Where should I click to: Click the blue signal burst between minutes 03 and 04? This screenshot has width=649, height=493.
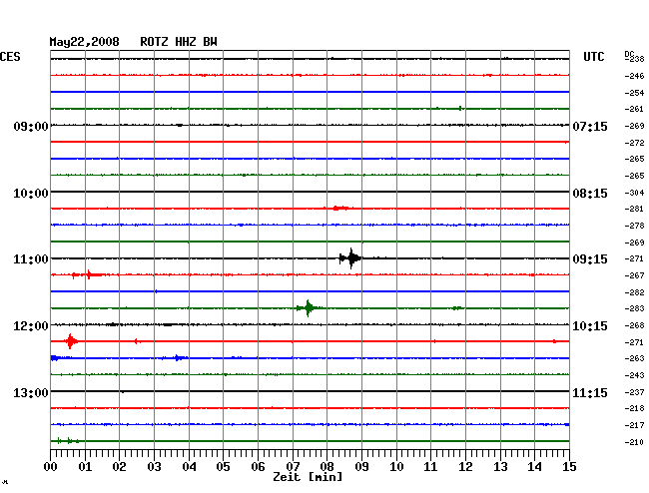pos(177,357)
